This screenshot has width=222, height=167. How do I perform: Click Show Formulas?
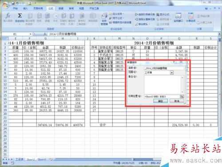[163, 15]
